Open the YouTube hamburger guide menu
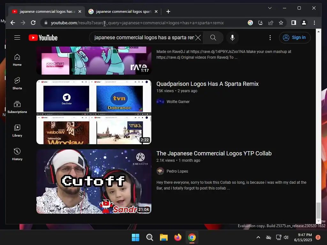Image resolution: width=327 pixels, height=245 pixels. tap(17, 38)
